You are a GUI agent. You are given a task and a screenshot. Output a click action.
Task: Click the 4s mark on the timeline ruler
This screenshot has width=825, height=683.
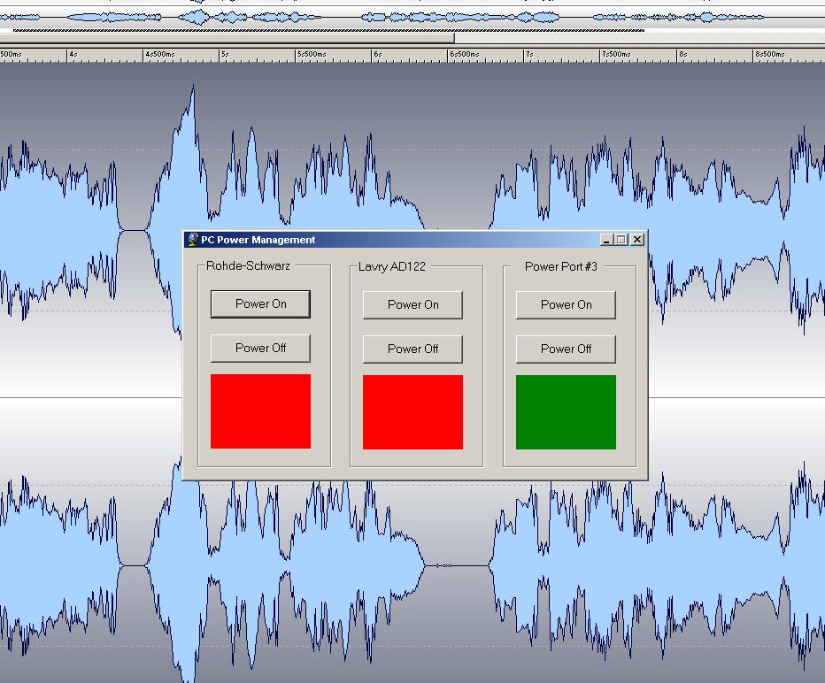[73, 54]
